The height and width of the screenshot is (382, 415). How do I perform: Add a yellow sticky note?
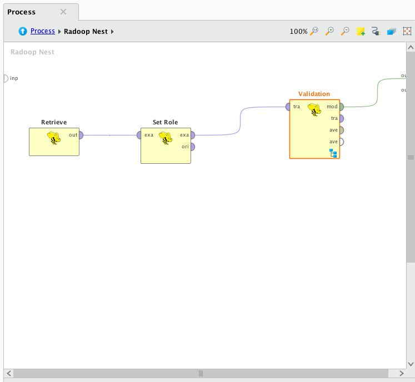point(361,32)
